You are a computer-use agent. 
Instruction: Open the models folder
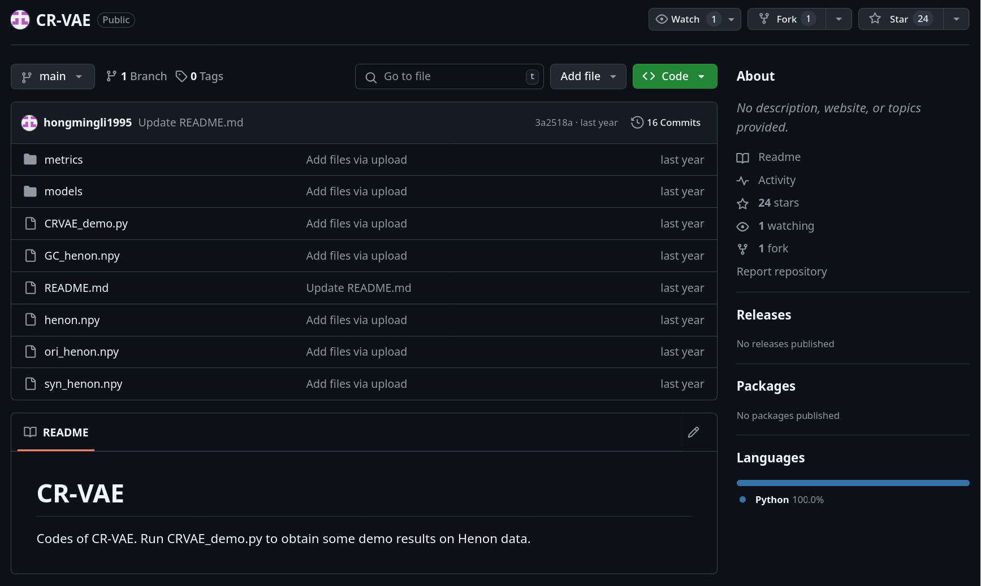tap(63, 191)
